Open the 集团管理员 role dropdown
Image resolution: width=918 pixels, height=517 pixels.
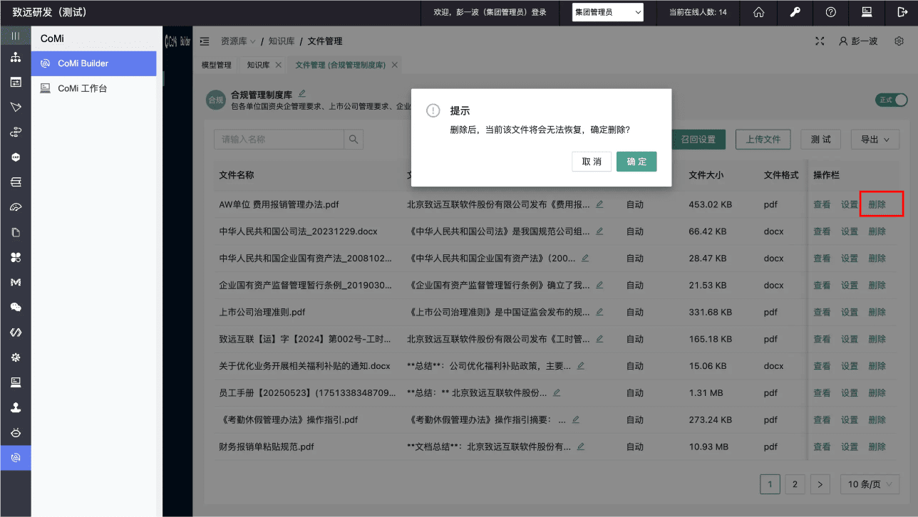608,12
